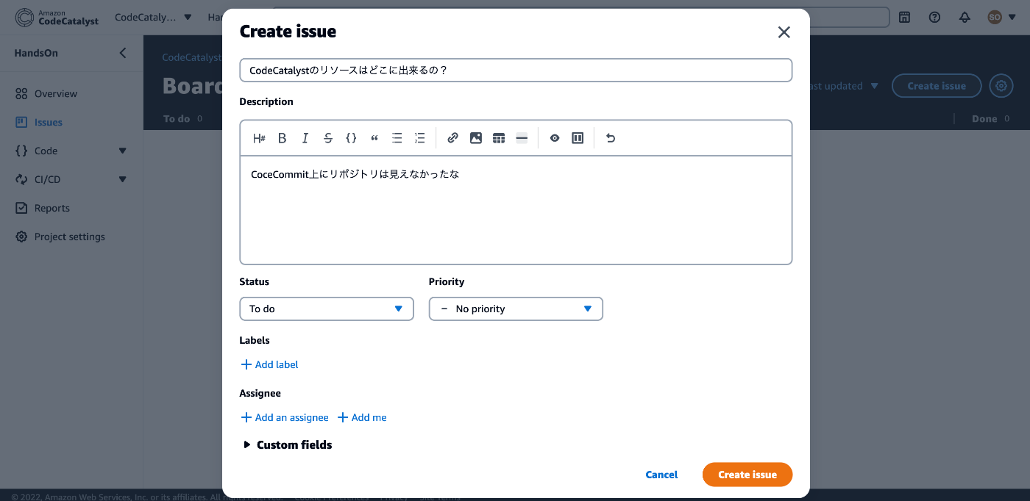Image resolution: width=1030 pixels, height=501 pixels.
Task: Cancel the issue creation
Action: click(661, 475)
